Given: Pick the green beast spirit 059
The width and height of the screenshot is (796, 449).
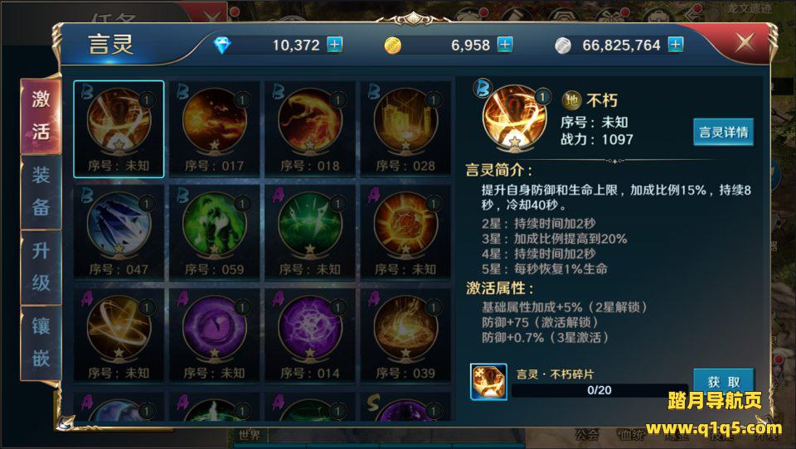Looking at the screenshot, I should coord(214,232).
